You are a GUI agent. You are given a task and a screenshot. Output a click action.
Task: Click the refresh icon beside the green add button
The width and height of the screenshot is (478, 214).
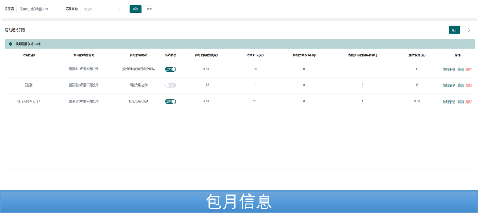469,30
